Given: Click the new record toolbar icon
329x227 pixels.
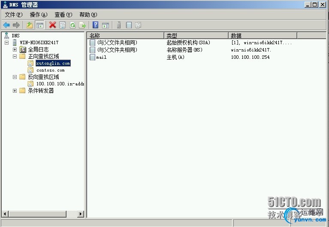Looking at the screenshot, I should point(129,25).
